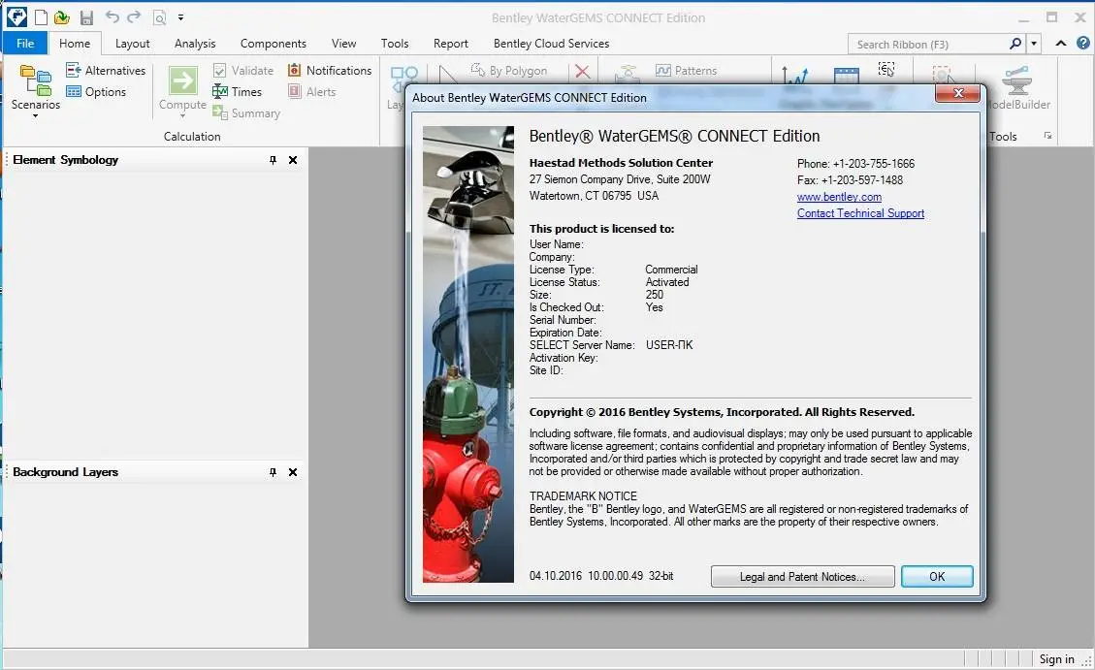The height and width of the screenshot is (670, 1095).
Task: Click the table grid icon in ribbon
Action: click(x=846, y=75)
